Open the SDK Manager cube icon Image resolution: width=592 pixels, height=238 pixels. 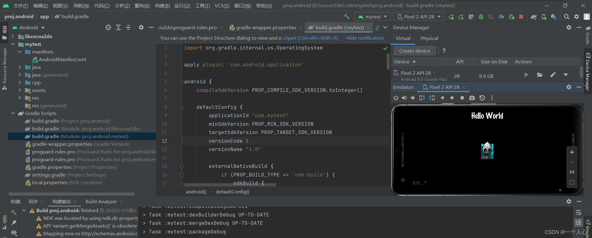(554, 17)
